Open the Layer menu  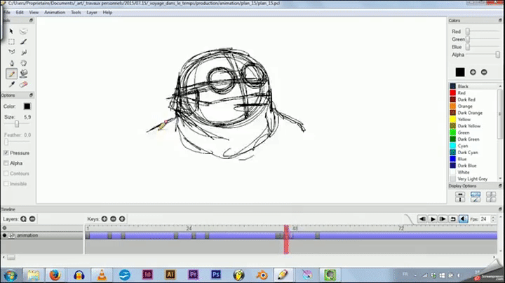point(92,12)
